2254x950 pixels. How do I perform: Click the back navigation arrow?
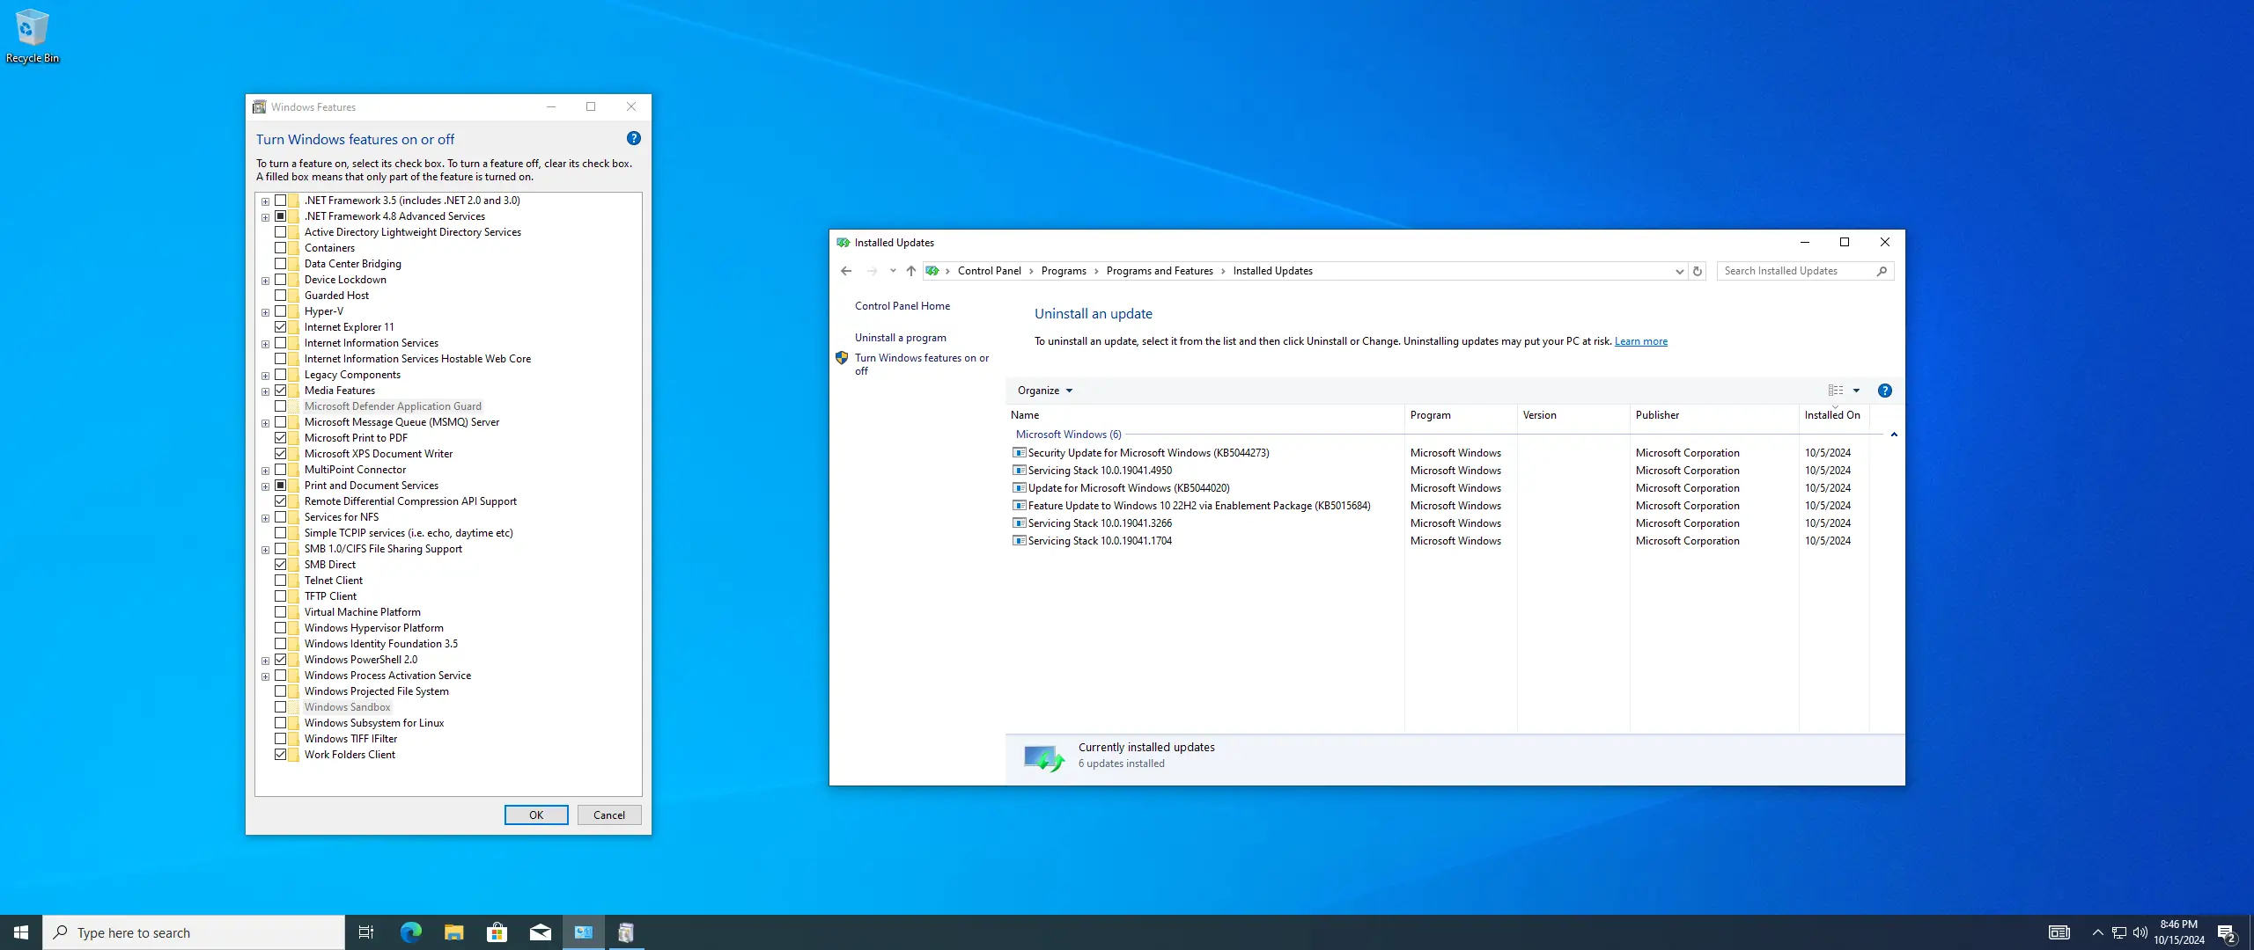(x=846, y=271)
